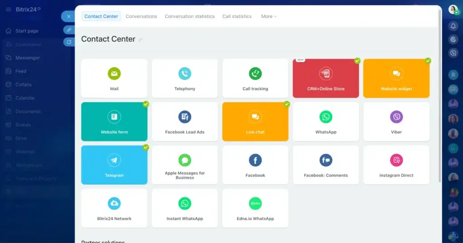The width and height of the screenshot is (463, 243).
Task: Open the Instagram Direct card
Action: tap(396, 165)
